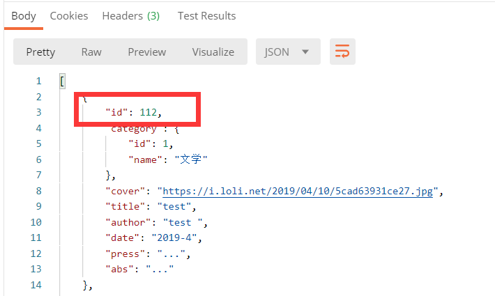
Task: Click the "press" key on line 12
Action: click(123, 254)
